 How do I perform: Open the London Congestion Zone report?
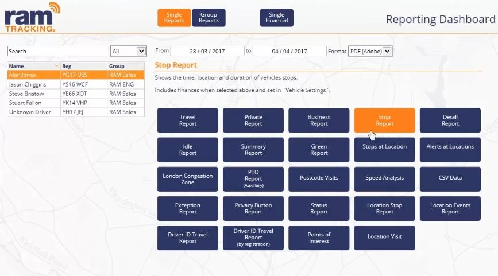(x=188, y=179)
